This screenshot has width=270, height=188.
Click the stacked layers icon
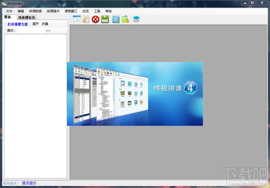point(136,20)
